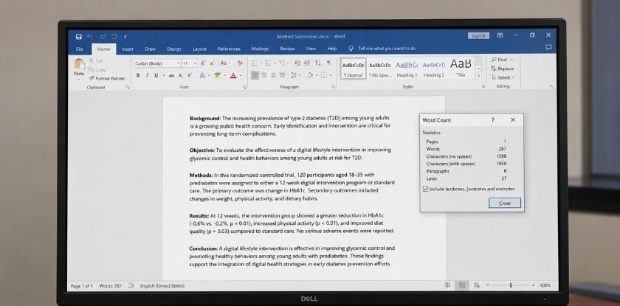The image size is (620, 306).
Task: Click Close button in Word Count dialog
Action: coord(505,203)
